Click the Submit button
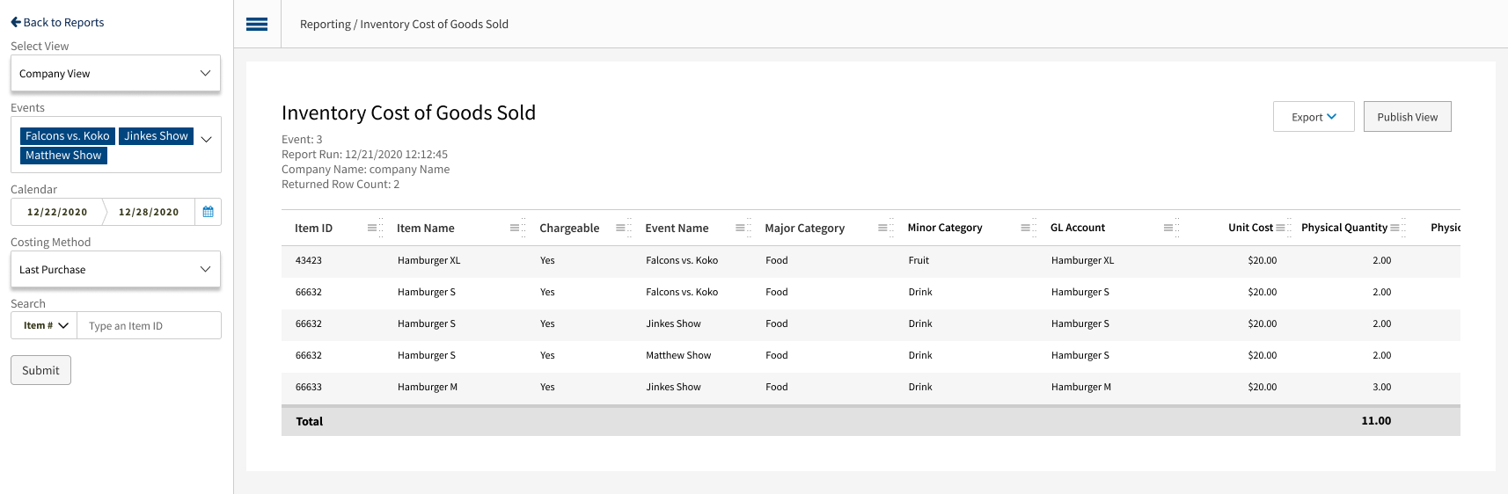 (40, 370)
